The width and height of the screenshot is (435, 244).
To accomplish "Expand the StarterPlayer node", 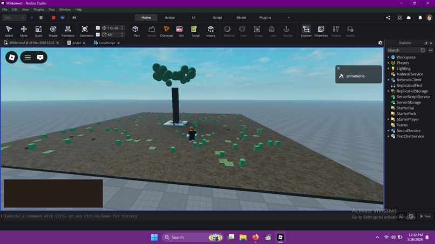I will coord(388,120).
